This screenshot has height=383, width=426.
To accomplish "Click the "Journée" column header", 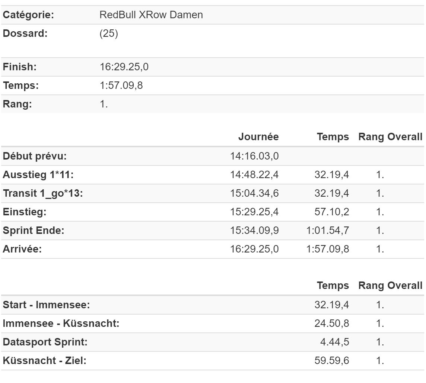I will pyautogui.click(x=258, y=137).
